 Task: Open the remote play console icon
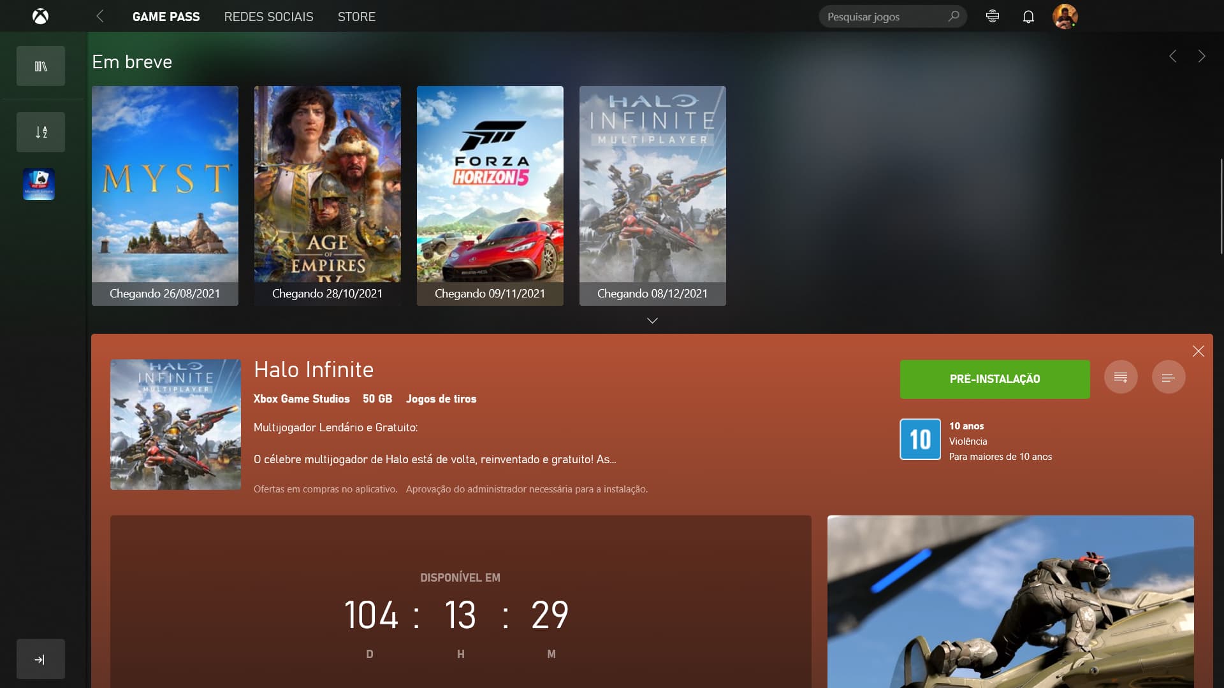click(x=993, y=17)
